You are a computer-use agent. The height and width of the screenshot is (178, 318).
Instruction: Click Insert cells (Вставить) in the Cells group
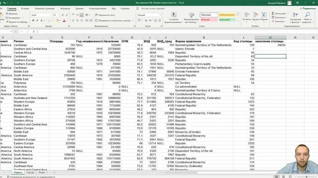coord(246,17)
